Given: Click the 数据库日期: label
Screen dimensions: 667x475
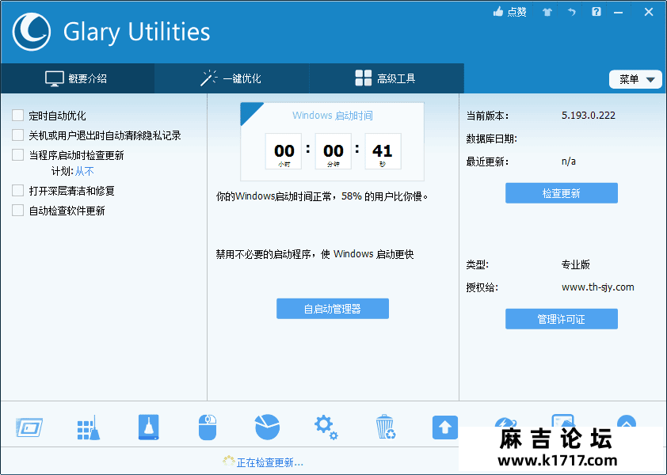Looking at the screenshot, I should click(492, 139).
